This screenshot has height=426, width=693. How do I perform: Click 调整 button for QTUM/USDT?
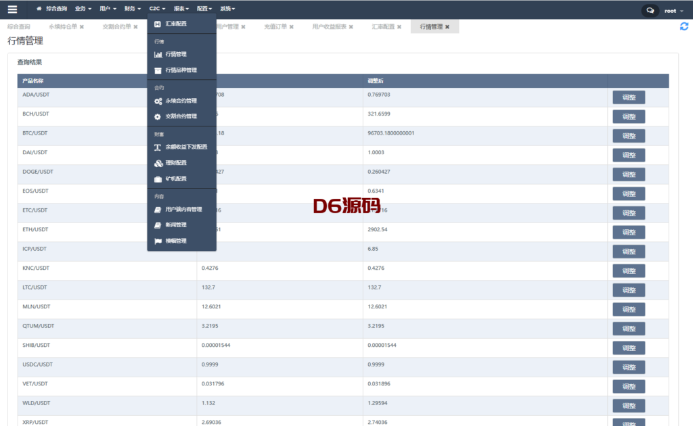(629, 329)
